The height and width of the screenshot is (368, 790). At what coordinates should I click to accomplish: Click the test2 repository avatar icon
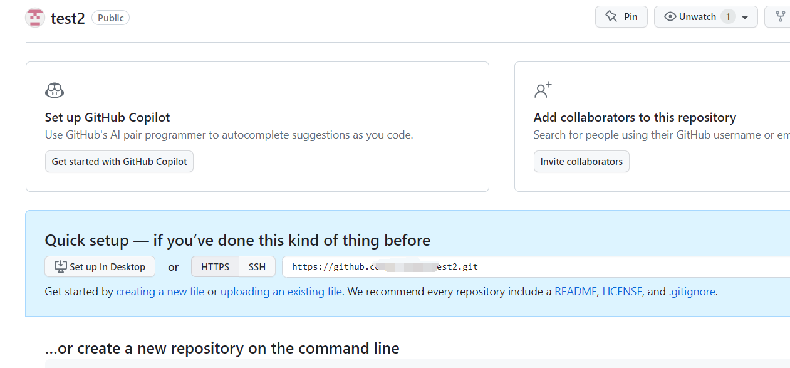pos(35,18)
